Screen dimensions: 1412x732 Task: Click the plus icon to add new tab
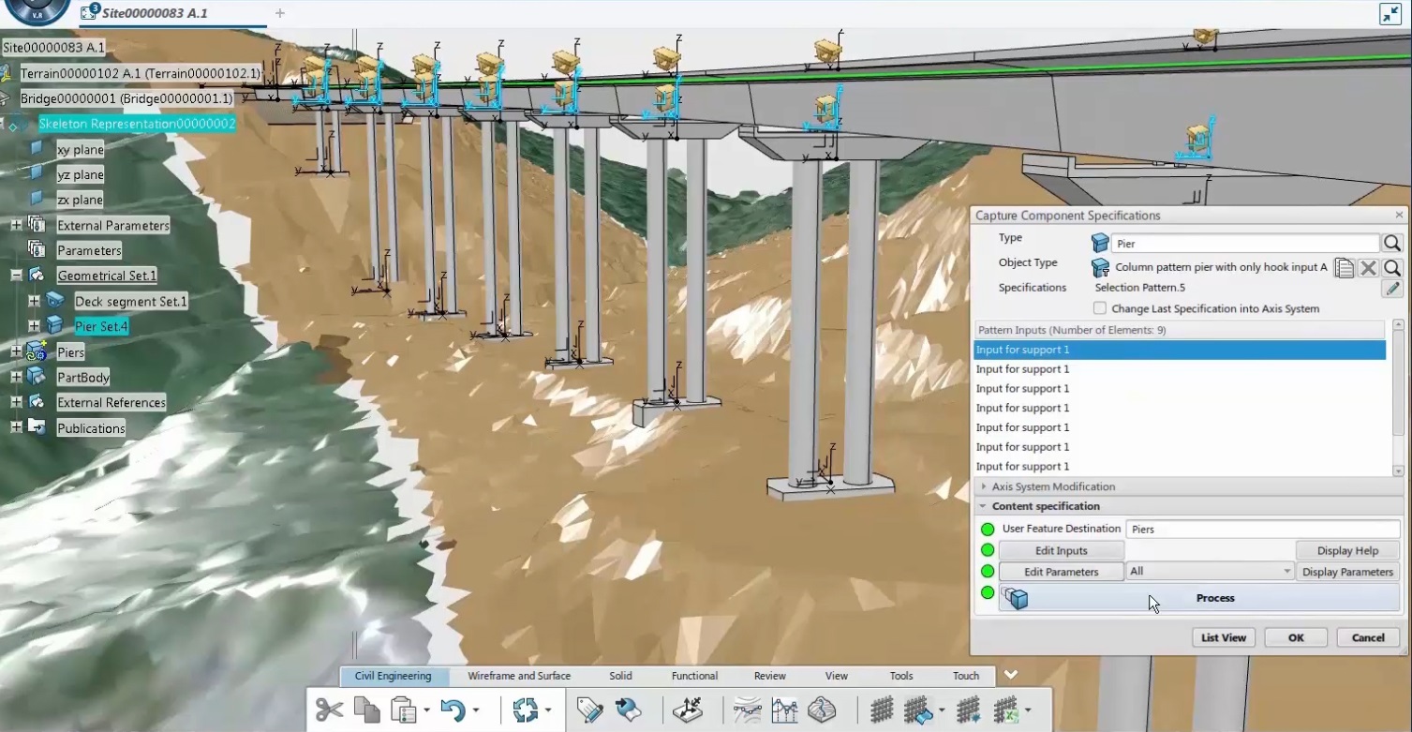pyautogui.click(x=279, y=13)
